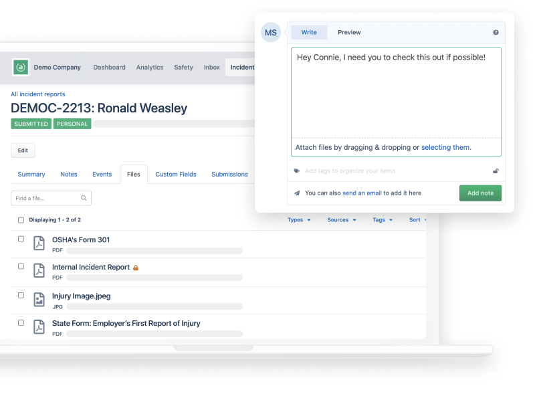The height and width of the screenshot is (400, 533).
Task: Follow the All incident reports link
Action: [x=37, y=94]
